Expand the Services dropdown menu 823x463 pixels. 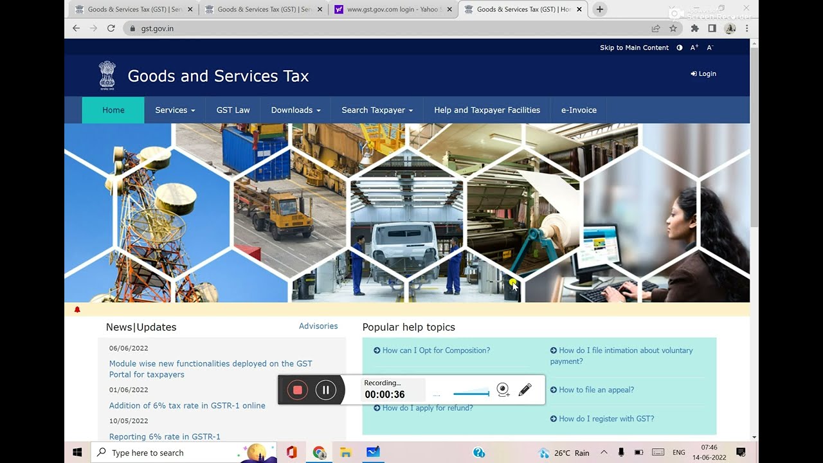pyautogui.click(x=175, y=110)
